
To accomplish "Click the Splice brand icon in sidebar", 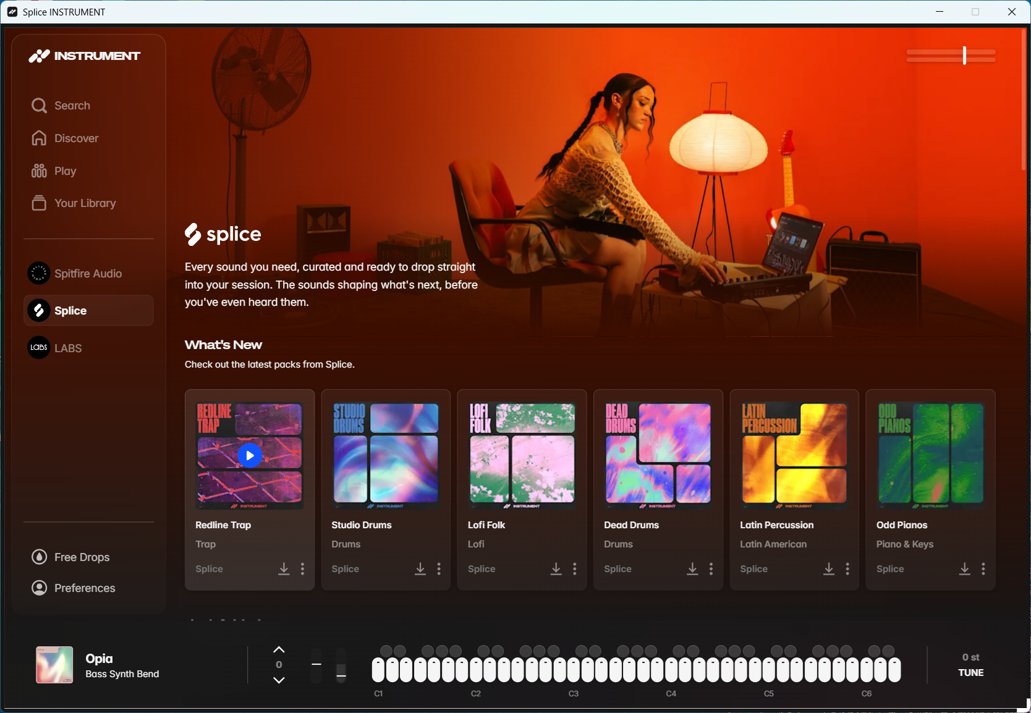I will [39, 310].
